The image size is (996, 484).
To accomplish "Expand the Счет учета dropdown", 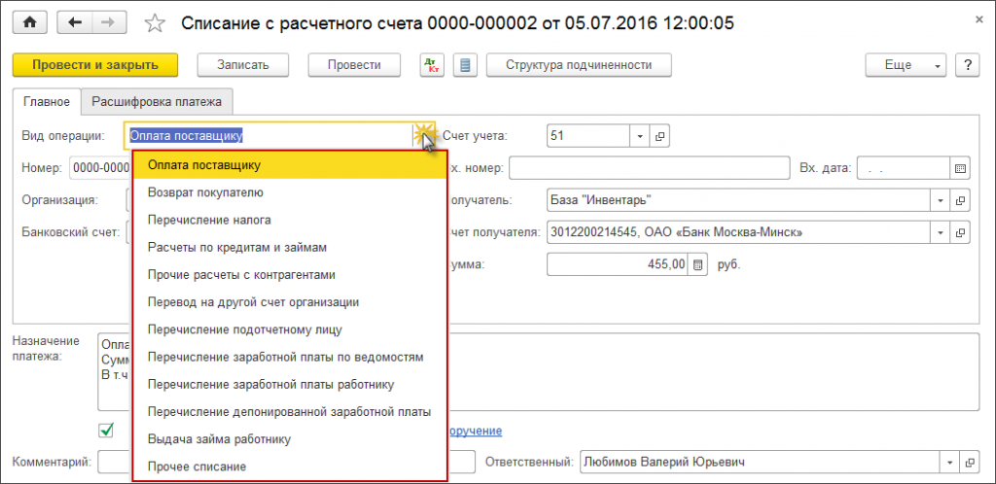I will pos(640,136).
